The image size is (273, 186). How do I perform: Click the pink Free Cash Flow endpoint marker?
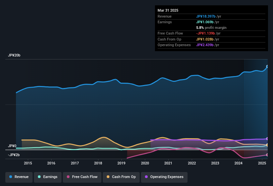[x=267, y=155]
